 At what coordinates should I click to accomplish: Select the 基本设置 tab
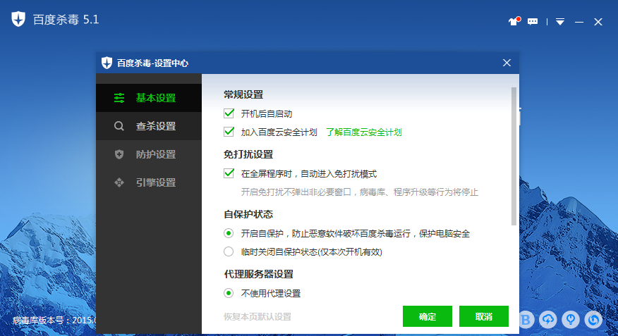149,98
